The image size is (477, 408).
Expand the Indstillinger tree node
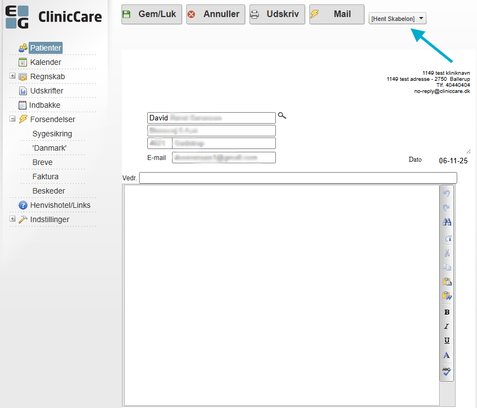point(12,219)
